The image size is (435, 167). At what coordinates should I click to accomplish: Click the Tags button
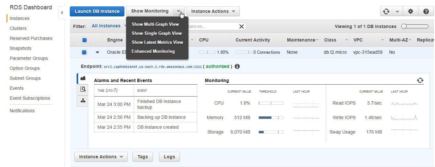point(143,157)
